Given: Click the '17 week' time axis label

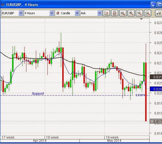Looking at the screenshot, I should click(8, 137).
